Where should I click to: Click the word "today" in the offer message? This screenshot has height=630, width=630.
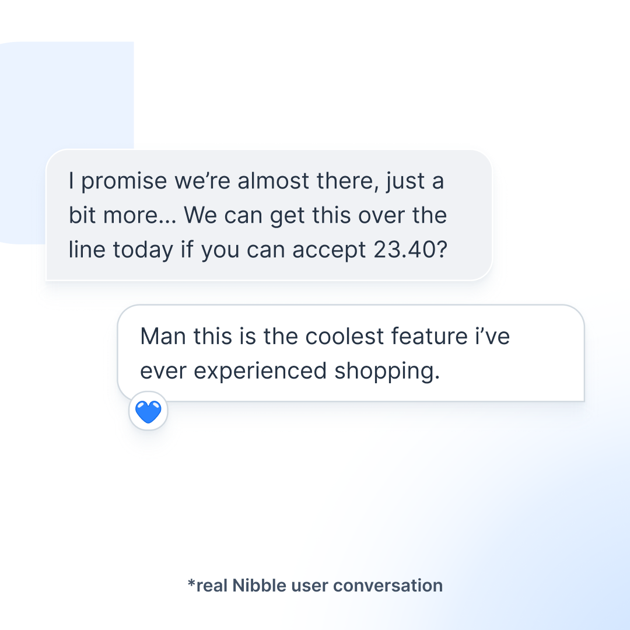143,251
